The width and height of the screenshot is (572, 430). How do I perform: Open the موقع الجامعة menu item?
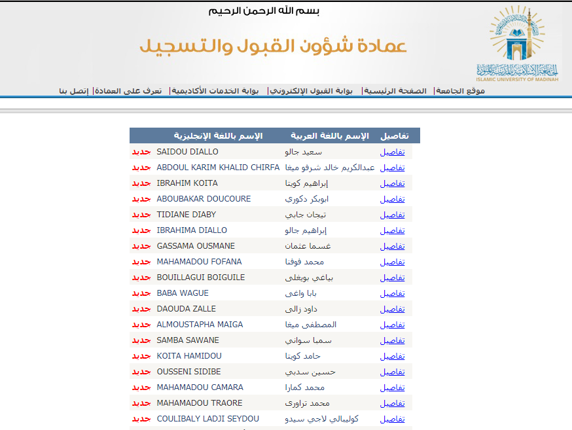pos(460,91)
